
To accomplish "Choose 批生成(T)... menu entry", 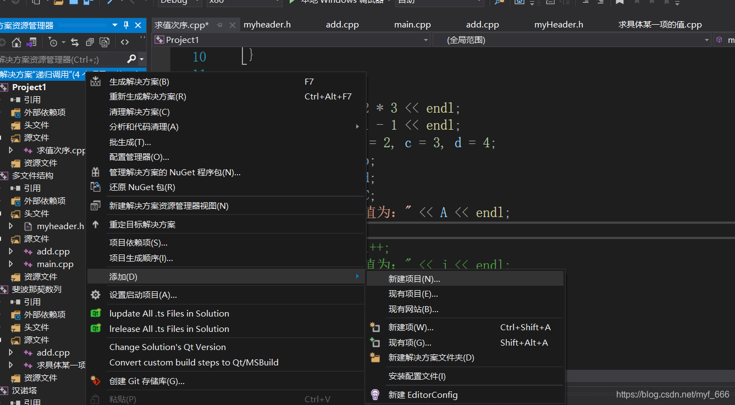I will 225,142.
